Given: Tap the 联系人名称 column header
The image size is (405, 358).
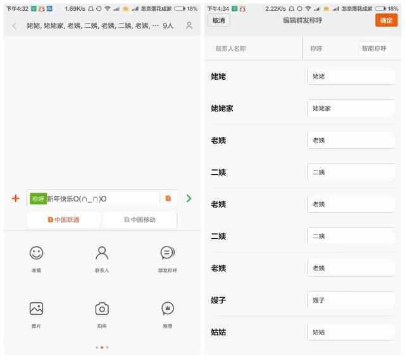Looking at the screenshot, I should (230, 48).
